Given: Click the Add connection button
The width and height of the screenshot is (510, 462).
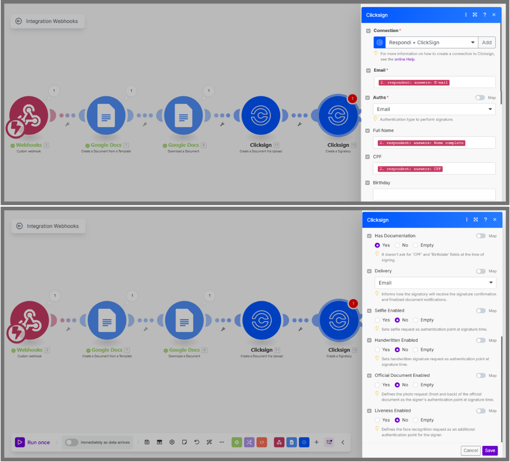Looking at the screenshot, I should point(487,42).
